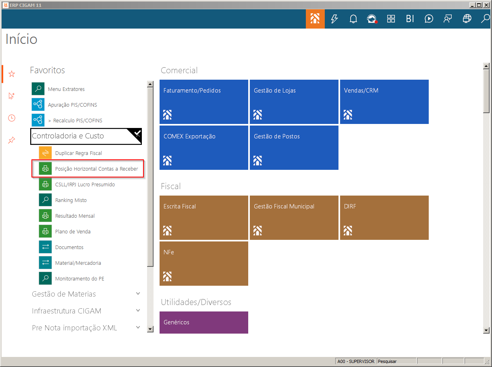Click favorites list scrollbar down arrow
The width and height of the screenshot is (492, 367).
tap(150, 329)
